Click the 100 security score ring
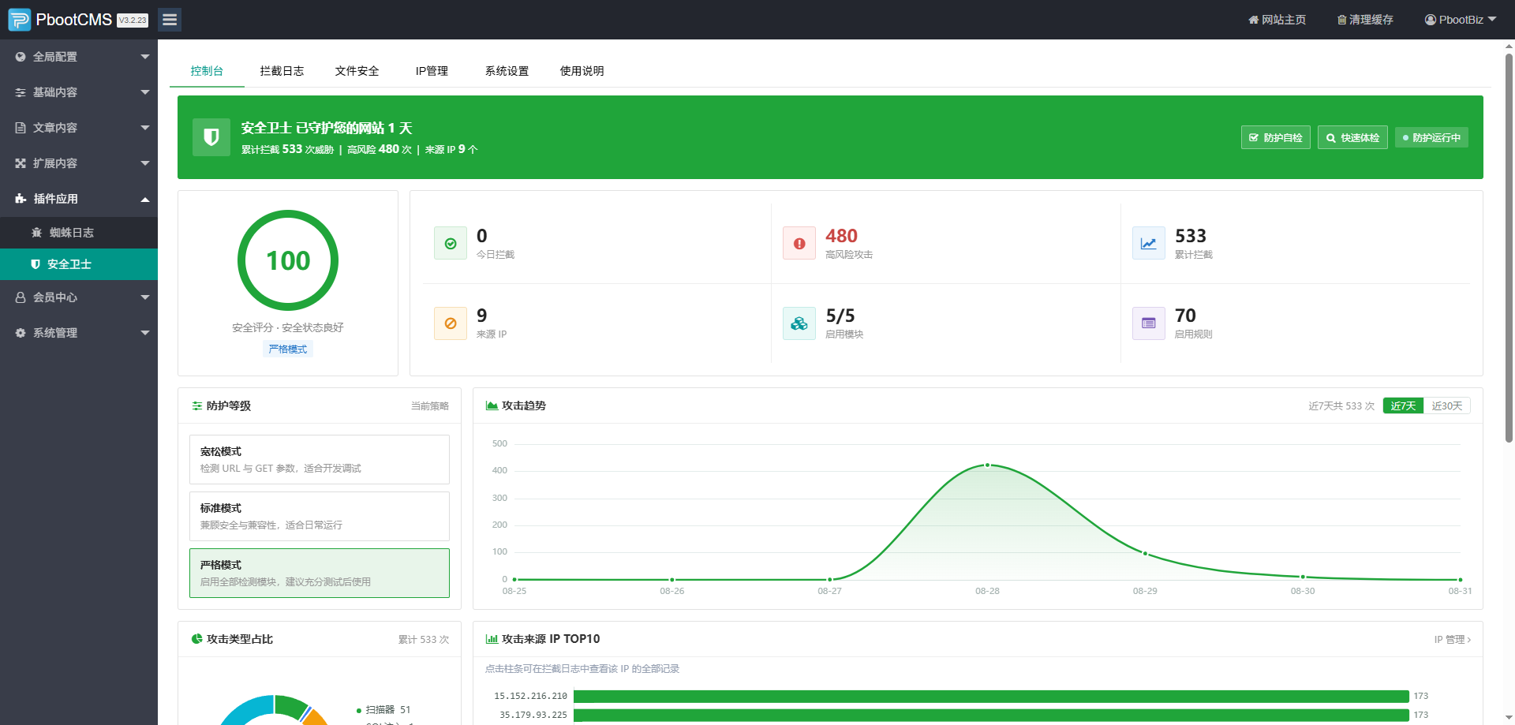The image size is (1515, 725). point(288,260)
